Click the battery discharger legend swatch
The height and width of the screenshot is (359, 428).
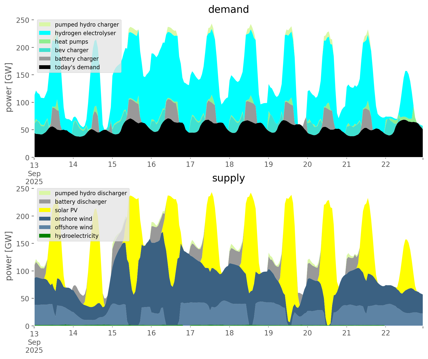(x=45, y=202)
